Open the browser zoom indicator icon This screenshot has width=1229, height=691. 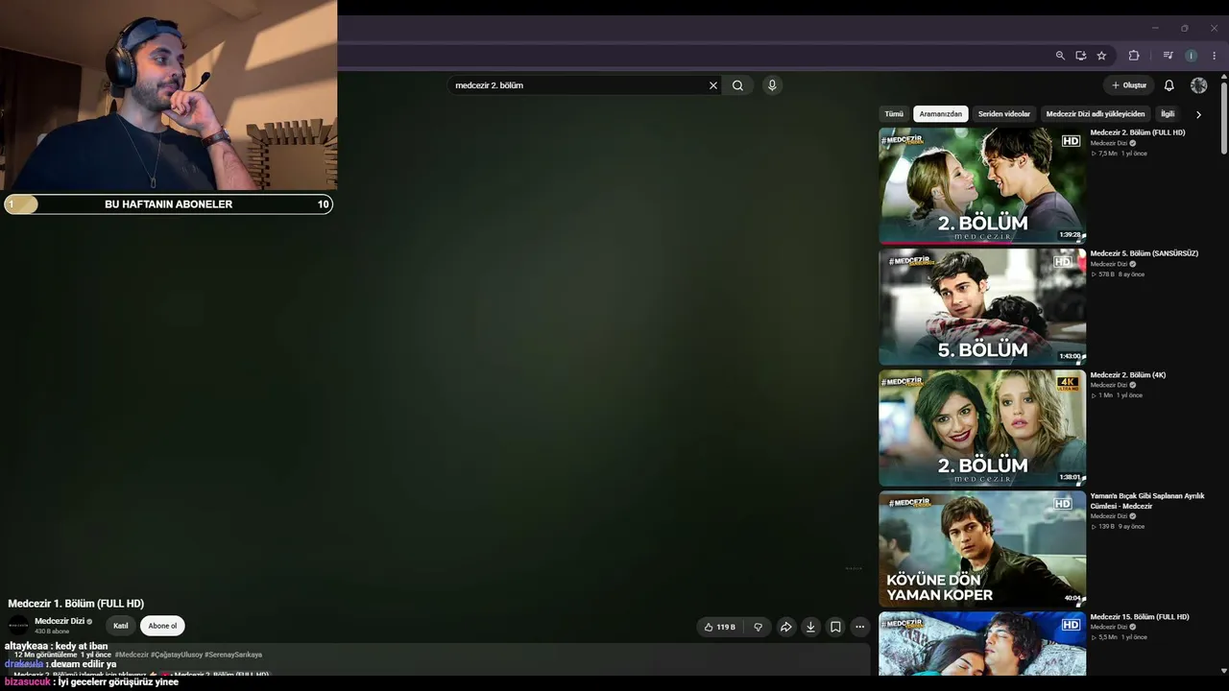(x=1060, y=56)
